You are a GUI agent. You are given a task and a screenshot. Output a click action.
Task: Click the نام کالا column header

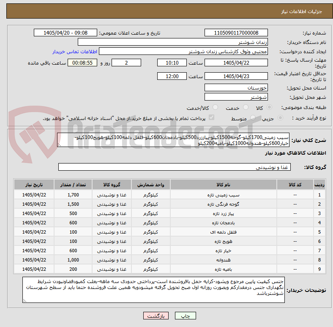pyautogui.click(x=223, y=185)
